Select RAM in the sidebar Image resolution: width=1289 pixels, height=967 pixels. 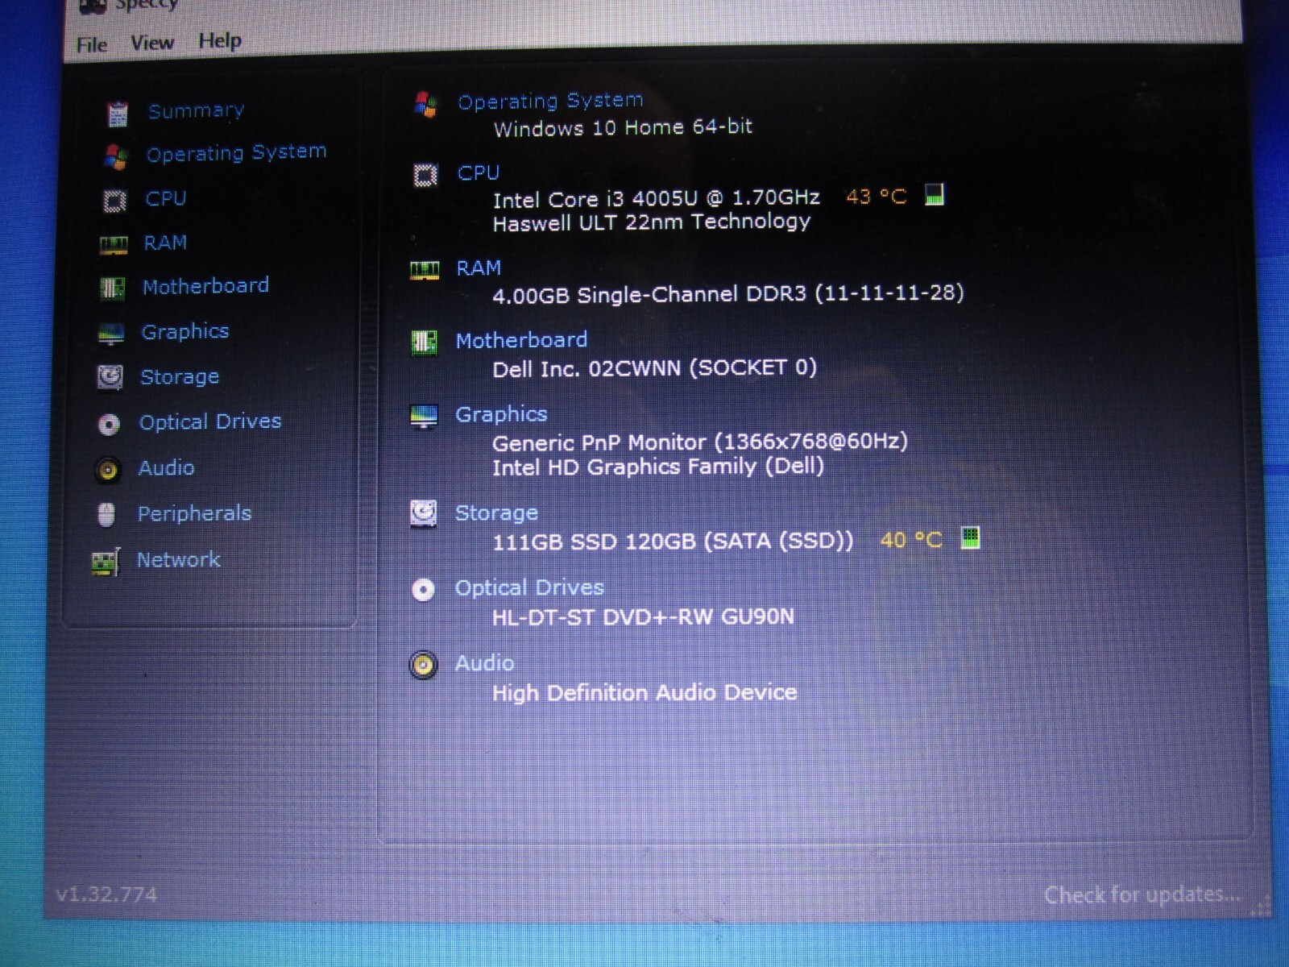165,243
